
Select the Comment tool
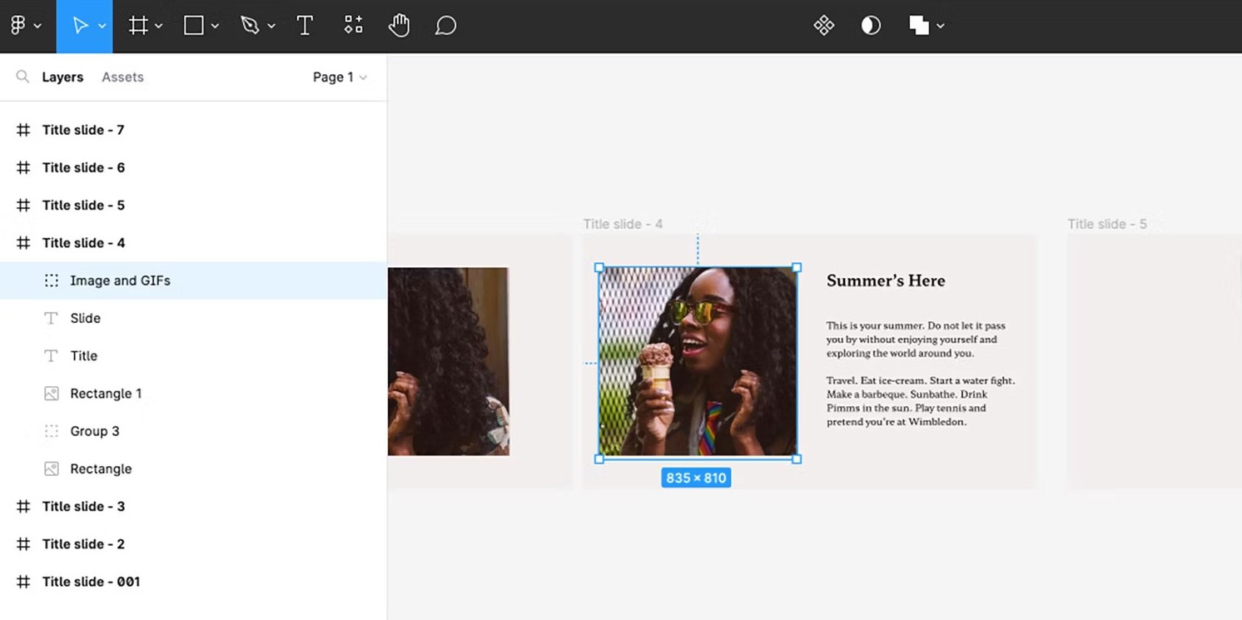(445, 26)
